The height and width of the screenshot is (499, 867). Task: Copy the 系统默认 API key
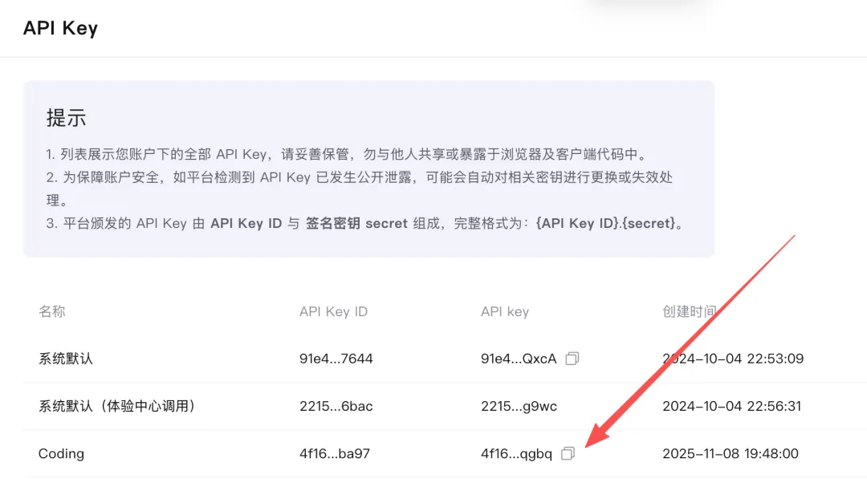572,359
